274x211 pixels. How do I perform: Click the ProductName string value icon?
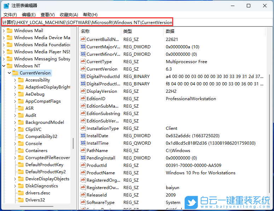pos(83,173)
